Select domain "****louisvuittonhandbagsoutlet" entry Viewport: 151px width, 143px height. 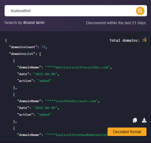[x=76, y=135]
